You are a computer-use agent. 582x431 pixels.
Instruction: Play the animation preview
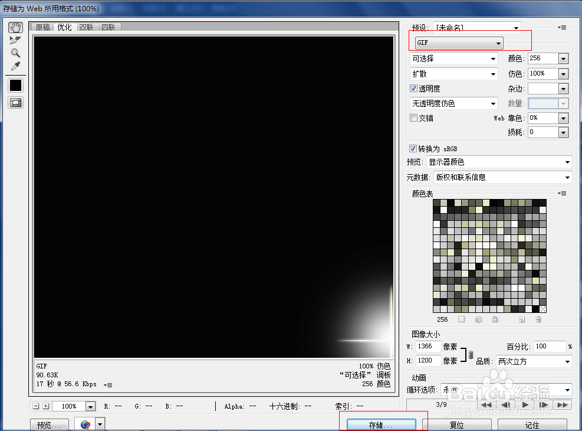525,404
